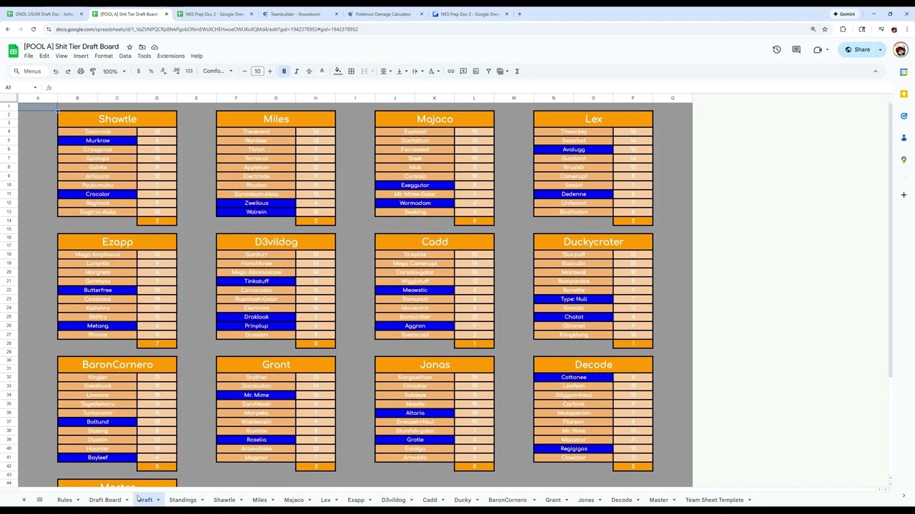This screenshot has height=514, width=915.
Task: Switch to the Pokémon Damage Calculator browser tab
Action: [382, 14]
